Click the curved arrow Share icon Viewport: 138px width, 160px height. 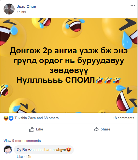coord(96,129)
